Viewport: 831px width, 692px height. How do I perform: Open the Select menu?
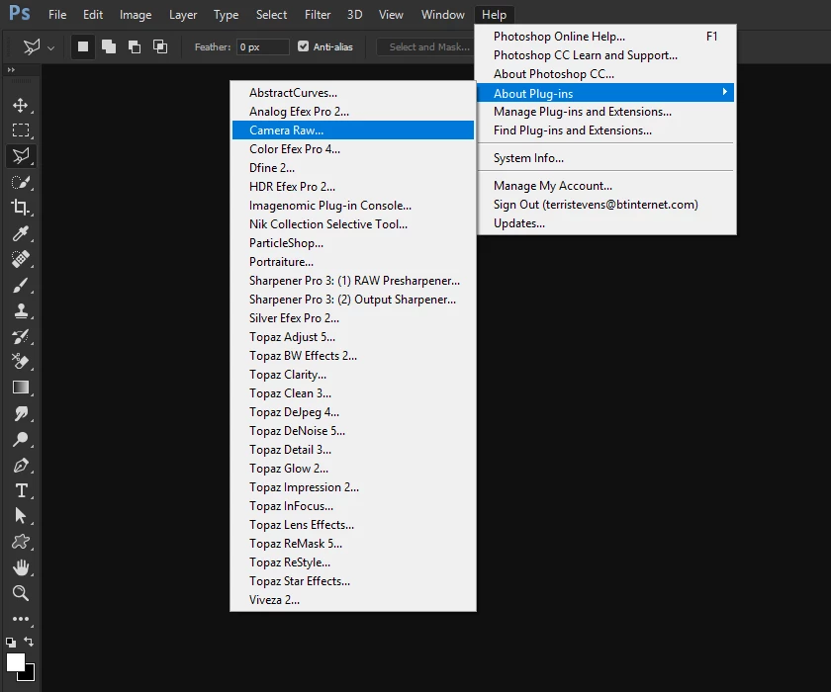tap(271, 14)
